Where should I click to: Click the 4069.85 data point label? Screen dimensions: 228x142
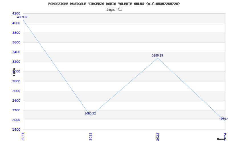23,17
